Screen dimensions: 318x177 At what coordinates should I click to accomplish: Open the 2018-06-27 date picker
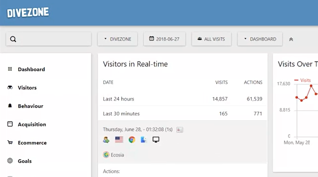pyautogui.click(x=164, y=39)
